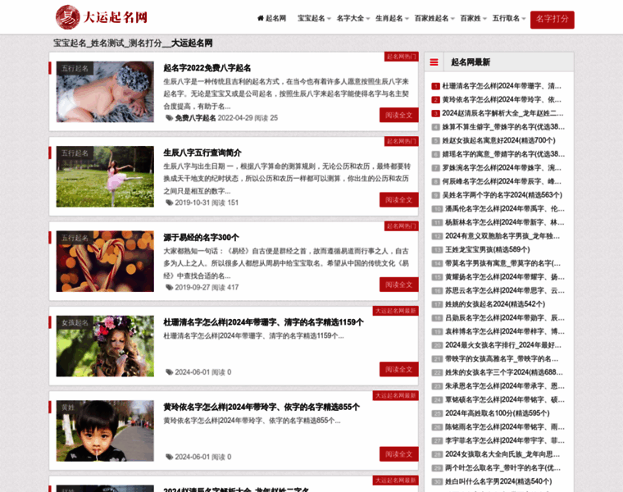Open sidebar item 罗姝涴名字怎么样
The width and height of the screenshot is (623, 492).
pos(502,168)
